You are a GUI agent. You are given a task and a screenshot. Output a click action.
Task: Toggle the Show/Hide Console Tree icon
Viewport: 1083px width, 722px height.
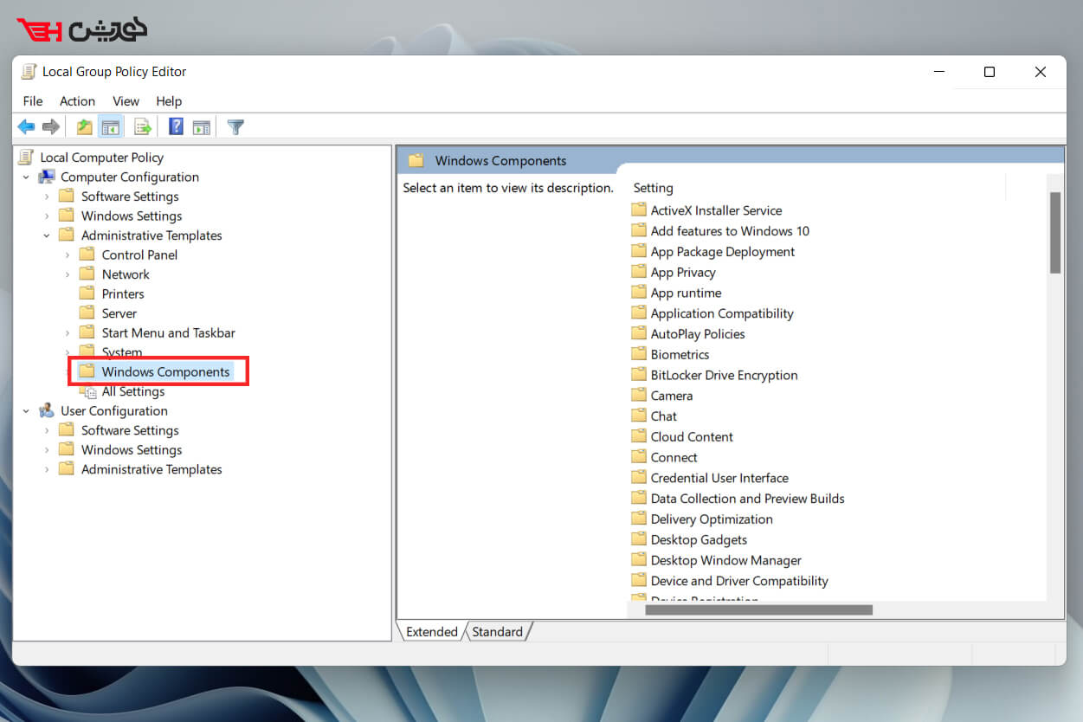(x=111, y=126)
